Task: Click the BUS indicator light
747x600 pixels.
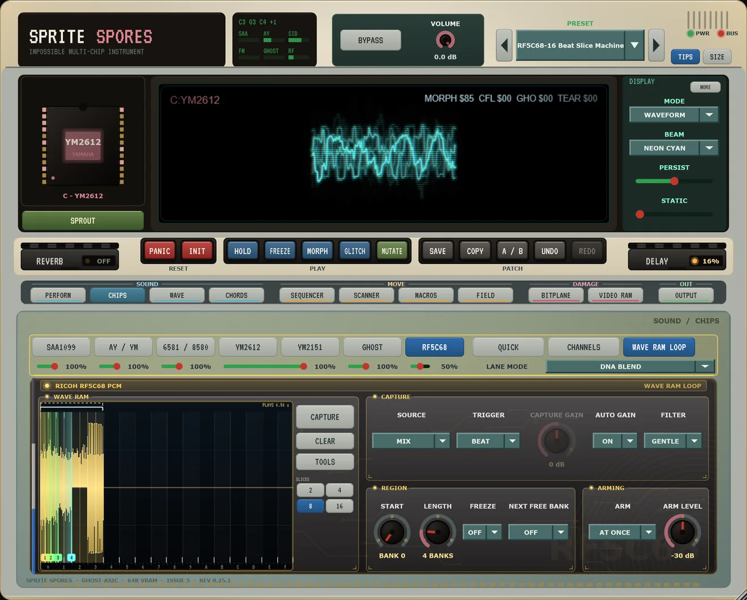Action: [721, 33]
